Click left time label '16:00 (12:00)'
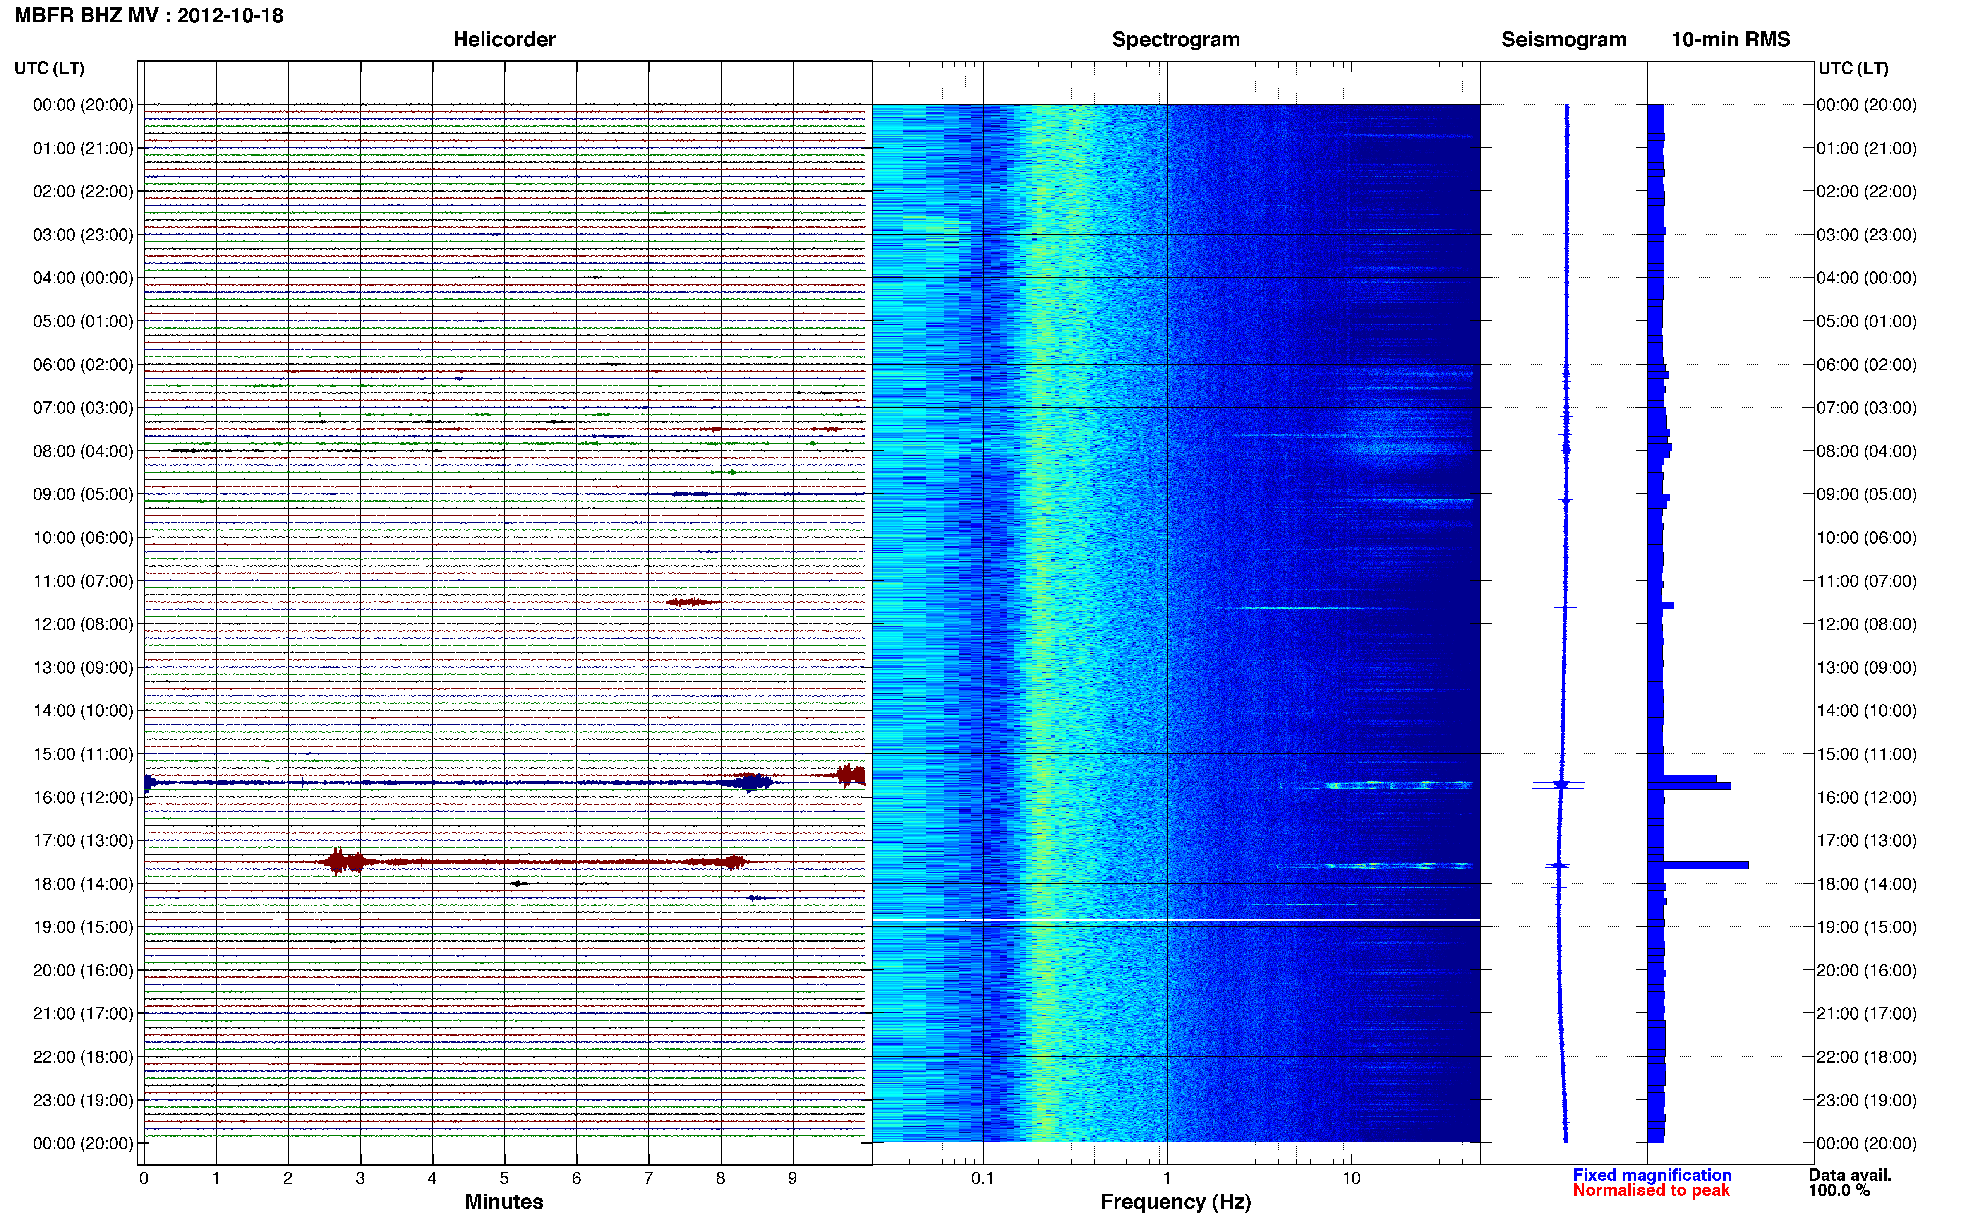The image size is (1961, 1226). pos(83,797)
